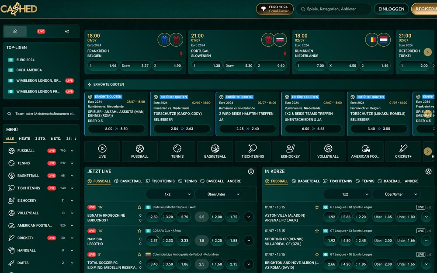Click the Darts icon in the sidebar menu
The image size is (437, 273).
pos(11,263)
